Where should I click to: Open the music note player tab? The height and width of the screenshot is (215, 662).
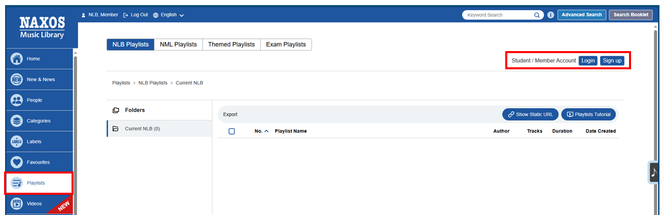654,173
